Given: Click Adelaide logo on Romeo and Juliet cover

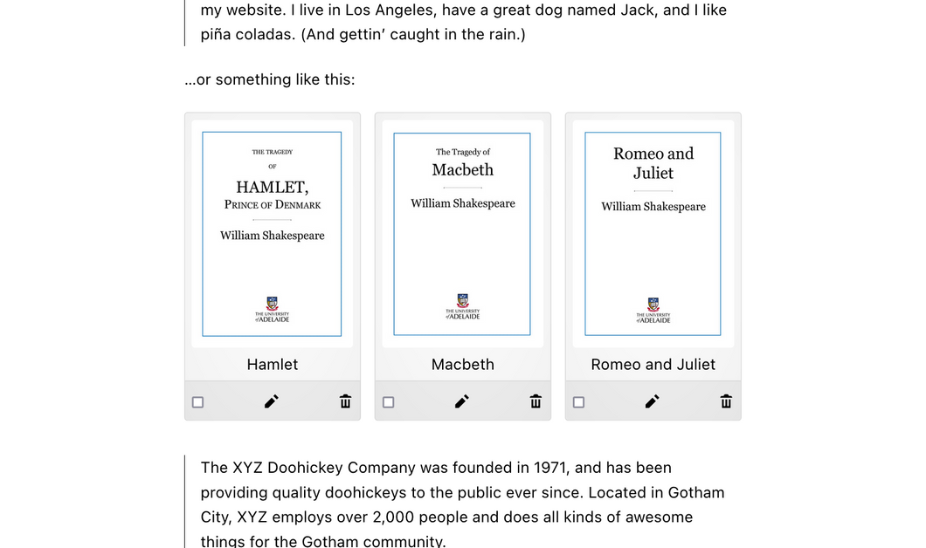Looking at the screenshot, I should pos(653,310).
